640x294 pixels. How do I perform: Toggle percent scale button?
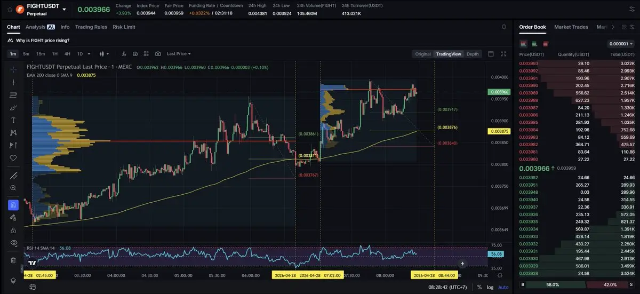click(479, 287)
